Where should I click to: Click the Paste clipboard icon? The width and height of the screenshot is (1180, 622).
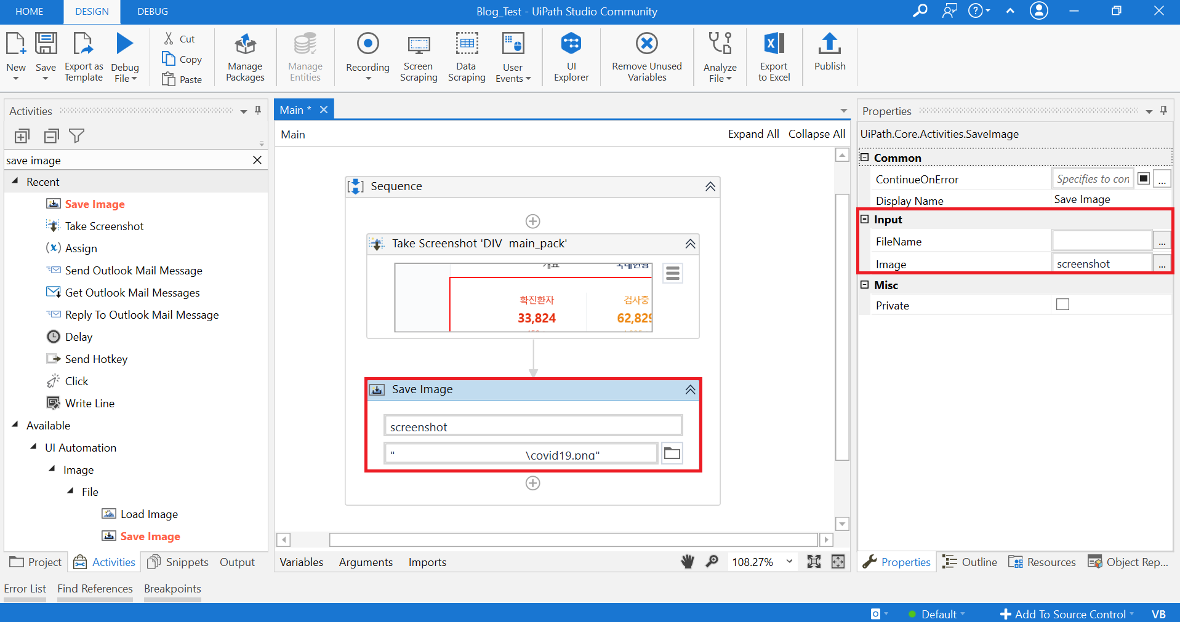pos(169,79)
